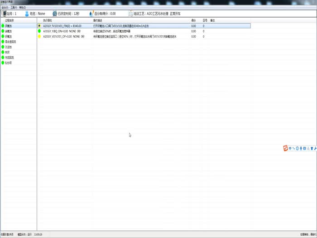Viewport: 317px width, 238px height.
Task: Click the 操作描述 column header
Action: pyautogui.click(x=98, y=21)
